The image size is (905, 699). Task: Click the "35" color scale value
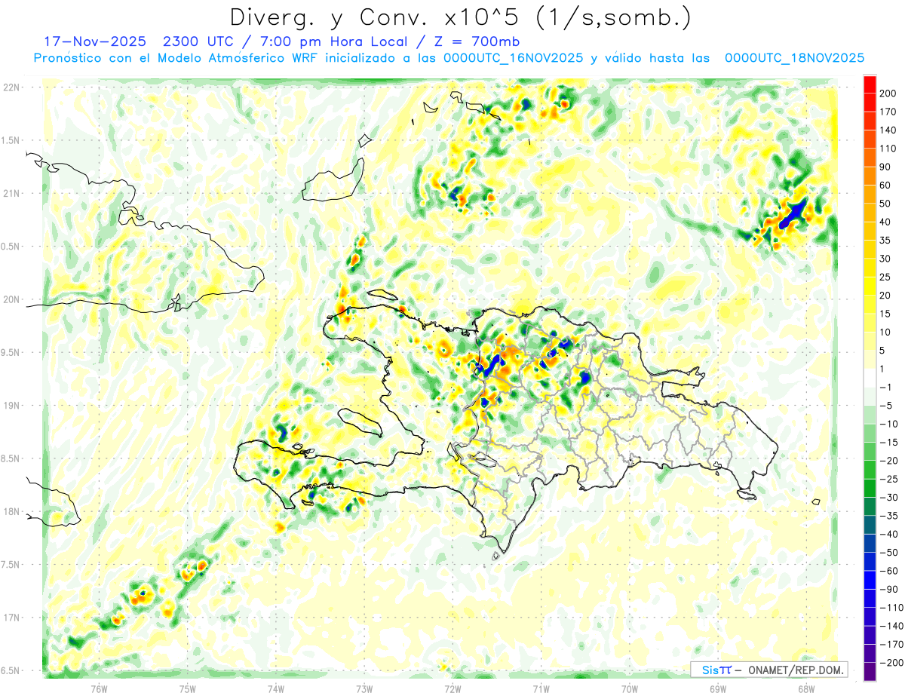pos(885,241)
